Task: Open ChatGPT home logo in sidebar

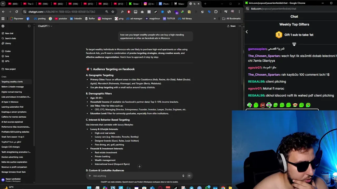Action: 3,26
